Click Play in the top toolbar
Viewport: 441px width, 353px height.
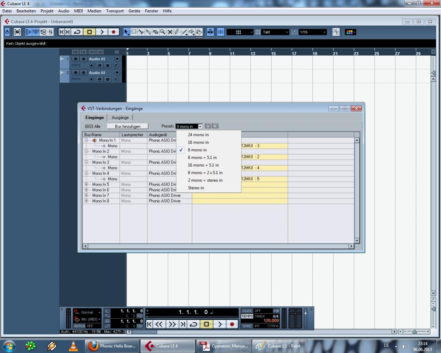[102, 32]
